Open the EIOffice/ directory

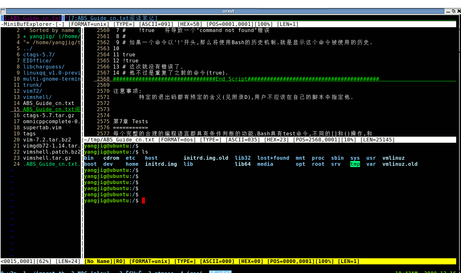(37, 60)
